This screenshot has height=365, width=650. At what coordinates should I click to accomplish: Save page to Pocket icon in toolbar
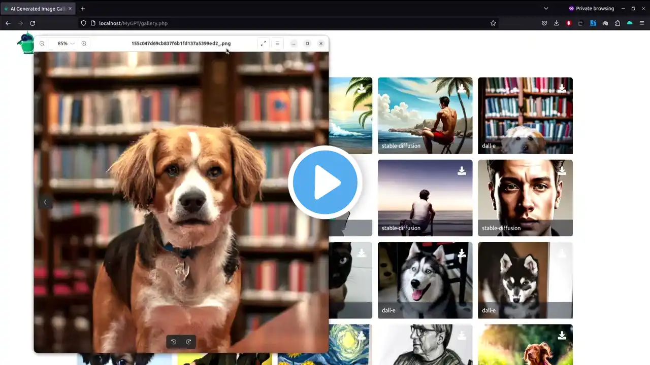click(544, 23)
